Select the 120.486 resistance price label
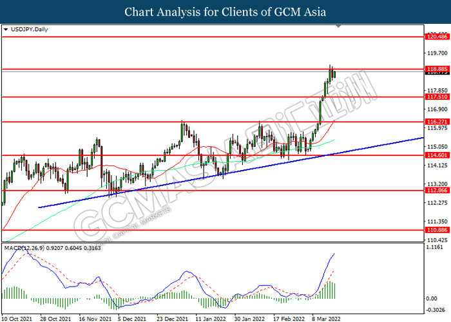 (437, 37)
